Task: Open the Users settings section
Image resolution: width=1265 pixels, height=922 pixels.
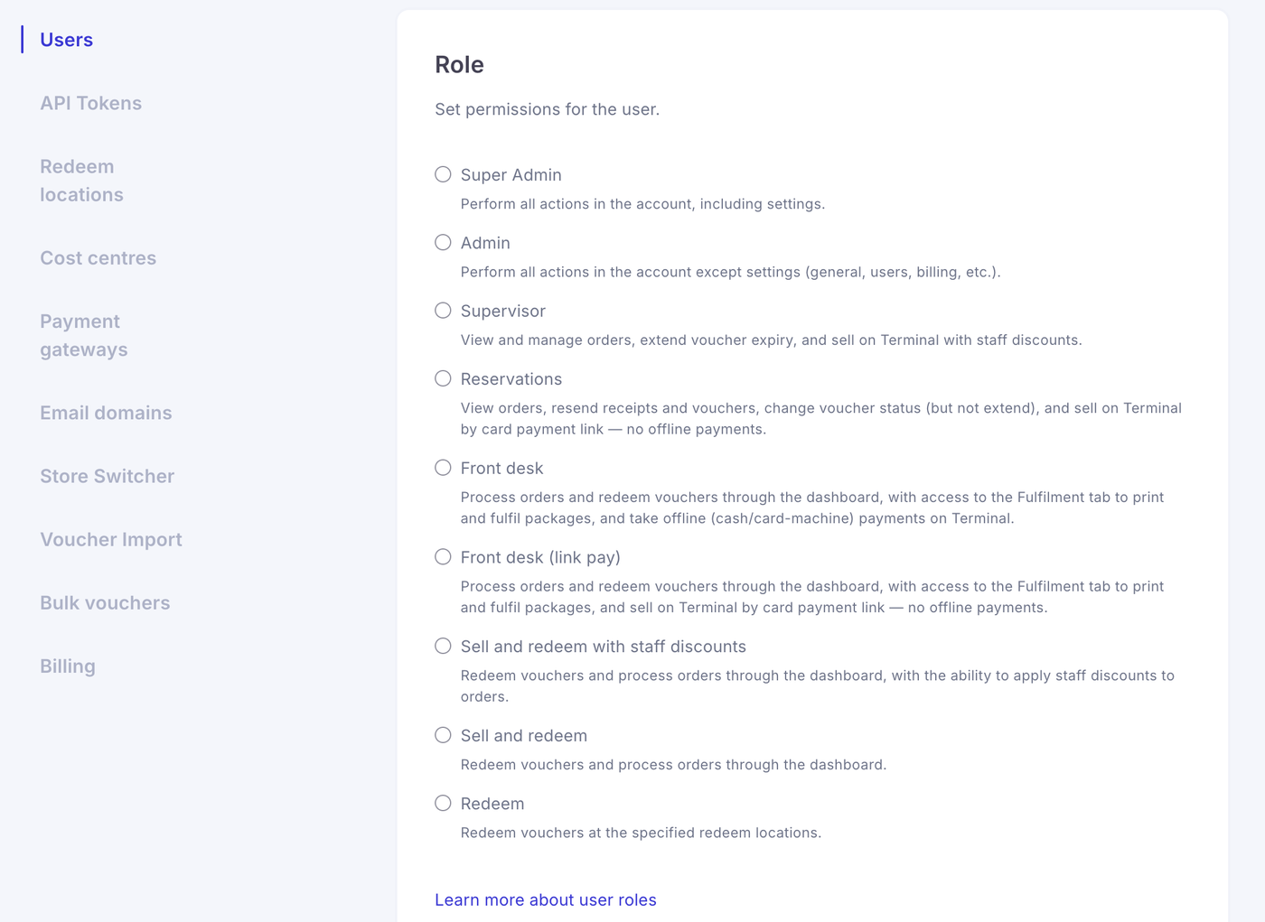Action: click(66, 40)
